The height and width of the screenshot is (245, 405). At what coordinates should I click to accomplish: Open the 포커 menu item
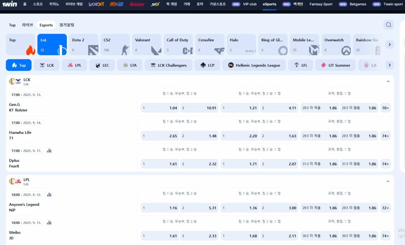pos(200,4)
